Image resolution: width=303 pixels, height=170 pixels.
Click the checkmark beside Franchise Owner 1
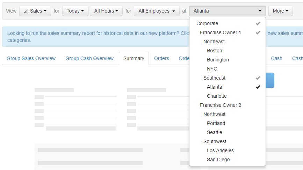click(258, 32)
